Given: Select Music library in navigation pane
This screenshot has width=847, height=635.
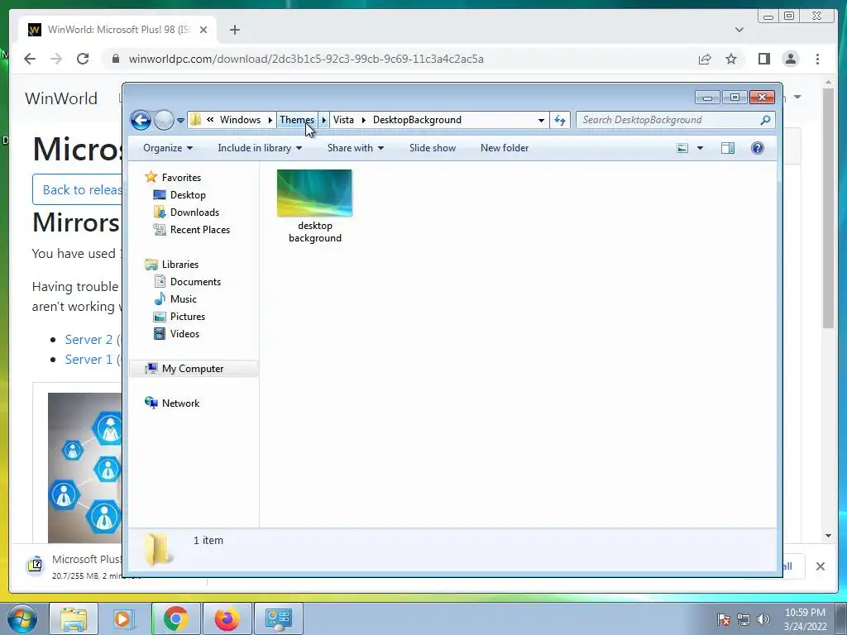Looking at the screenshot, I should 183,299.
